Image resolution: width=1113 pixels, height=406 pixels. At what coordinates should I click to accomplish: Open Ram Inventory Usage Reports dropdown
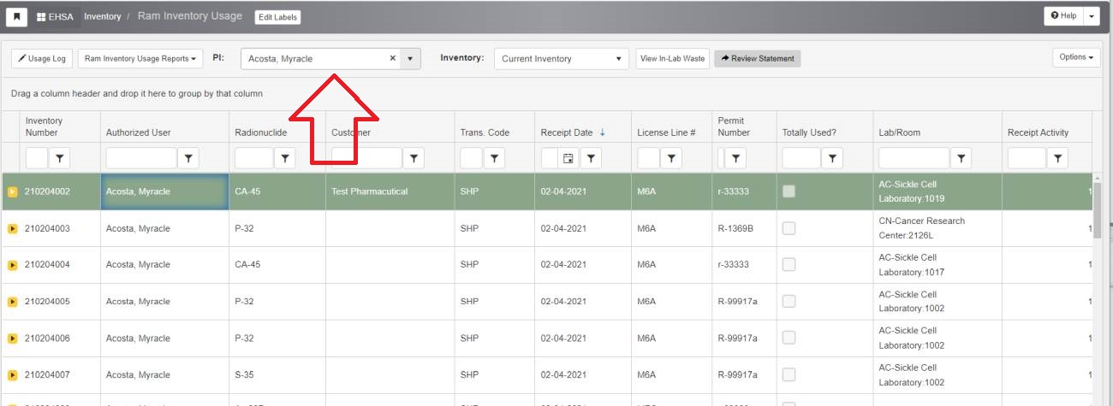tap(140, 59)
